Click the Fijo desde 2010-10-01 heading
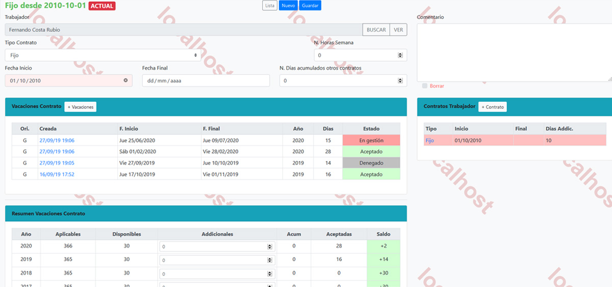This screenshot has width=612, height=287. click(45, 6)
